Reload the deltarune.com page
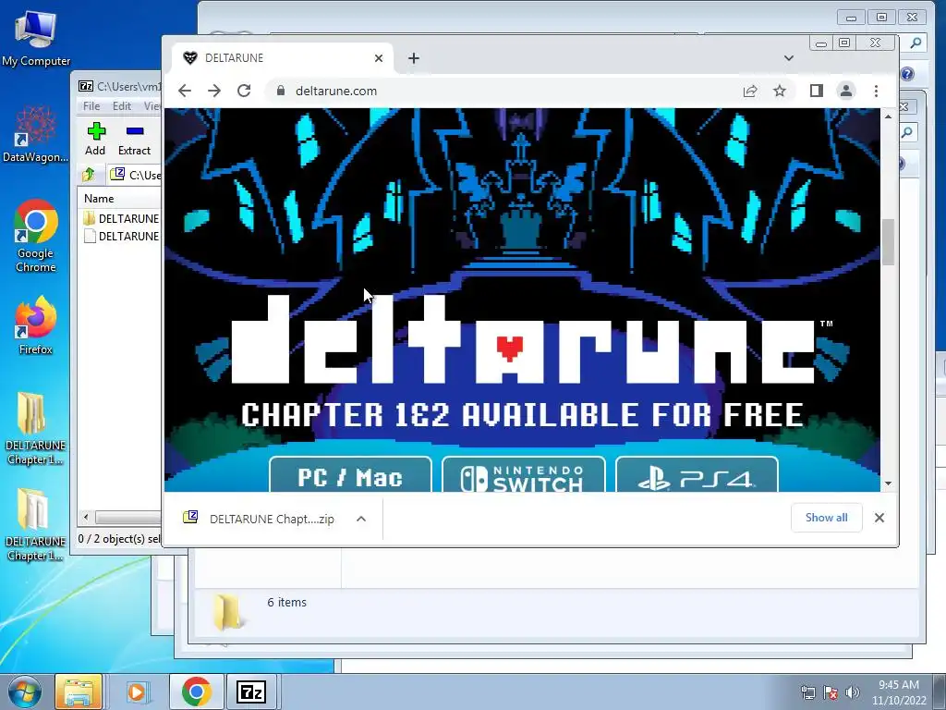Image resolution: width=946 pixels, height=710 pixels. (x=244, y=91)
